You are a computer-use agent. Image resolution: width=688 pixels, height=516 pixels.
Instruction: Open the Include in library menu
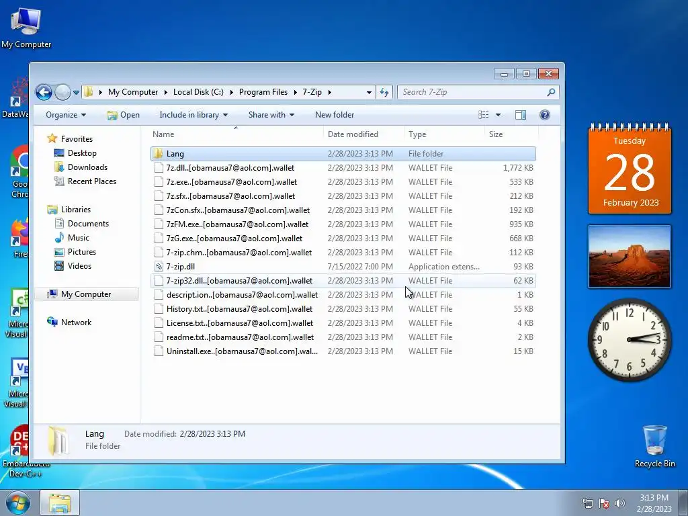[193, 115]
